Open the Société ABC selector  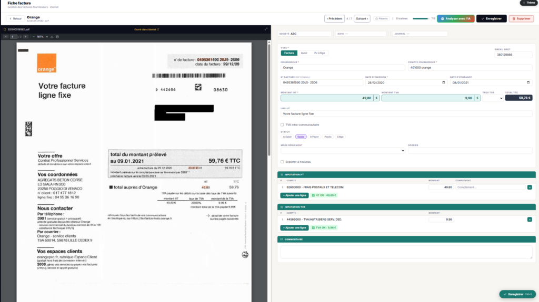coord(304,34)
